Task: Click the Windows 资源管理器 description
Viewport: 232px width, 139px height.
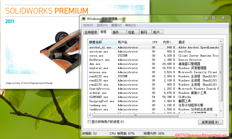Action: 192,68
